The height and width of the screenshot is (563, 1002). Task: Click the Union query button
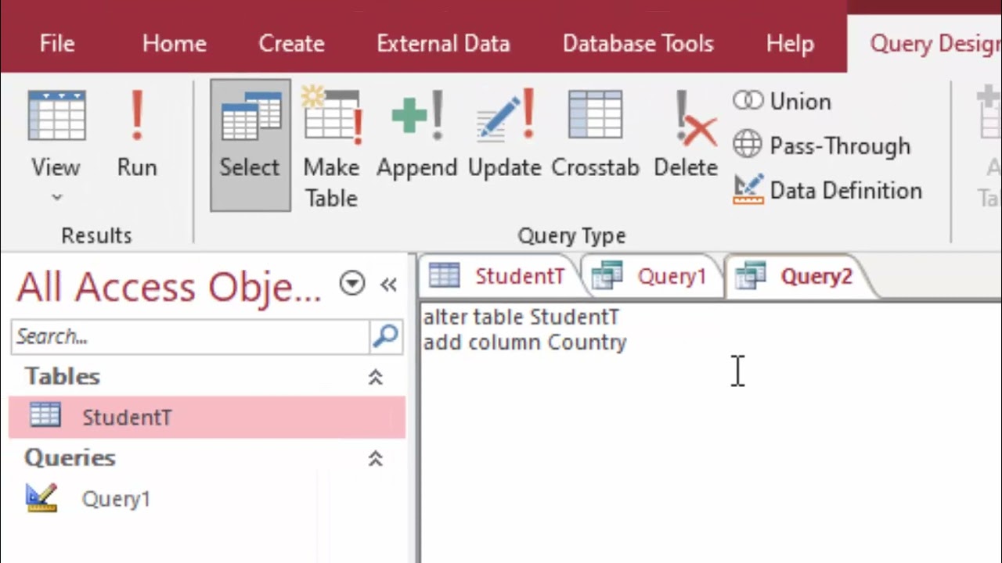[782, 101]
